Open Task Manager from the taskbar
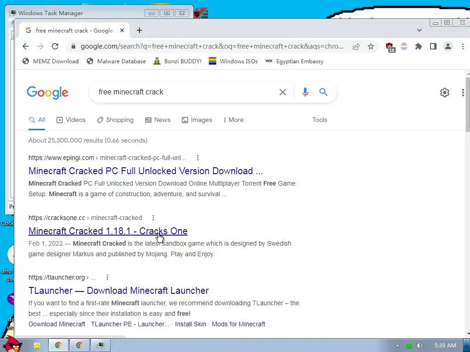 (x=101, y=346)
